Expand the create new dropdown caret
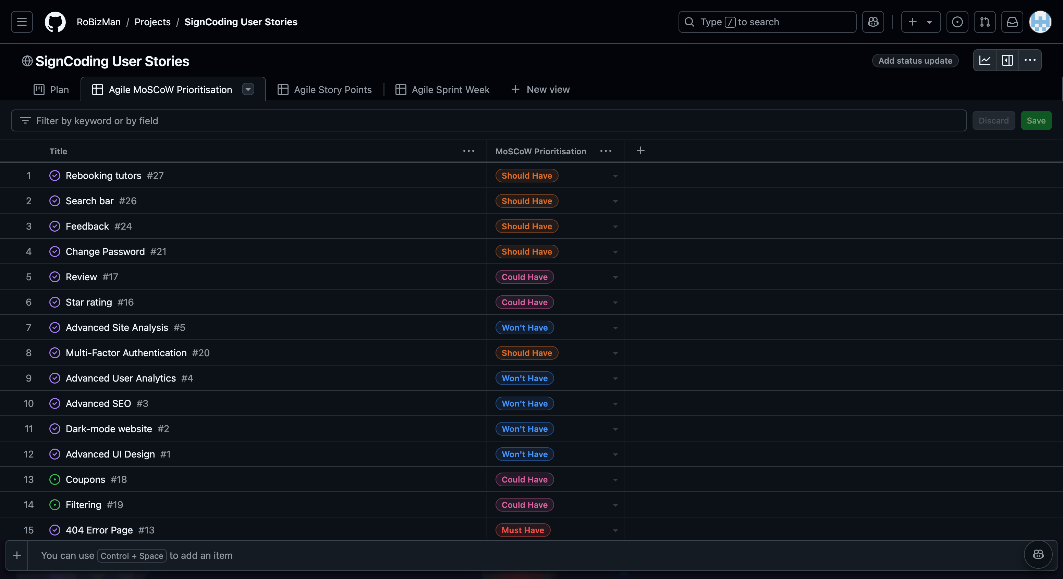Screen dimensions: 1063x579 (x=929, y=22)
